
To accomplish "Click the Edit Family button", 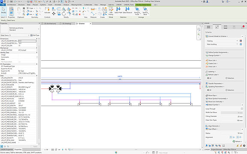I will click(x=111, y=11).
